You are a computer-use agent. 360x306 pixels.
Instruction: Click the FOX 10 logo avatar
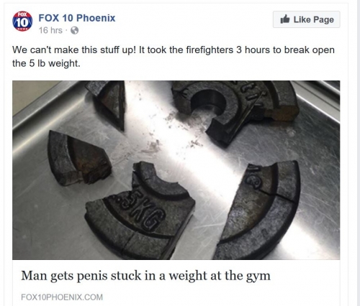(x=22, y=22)
